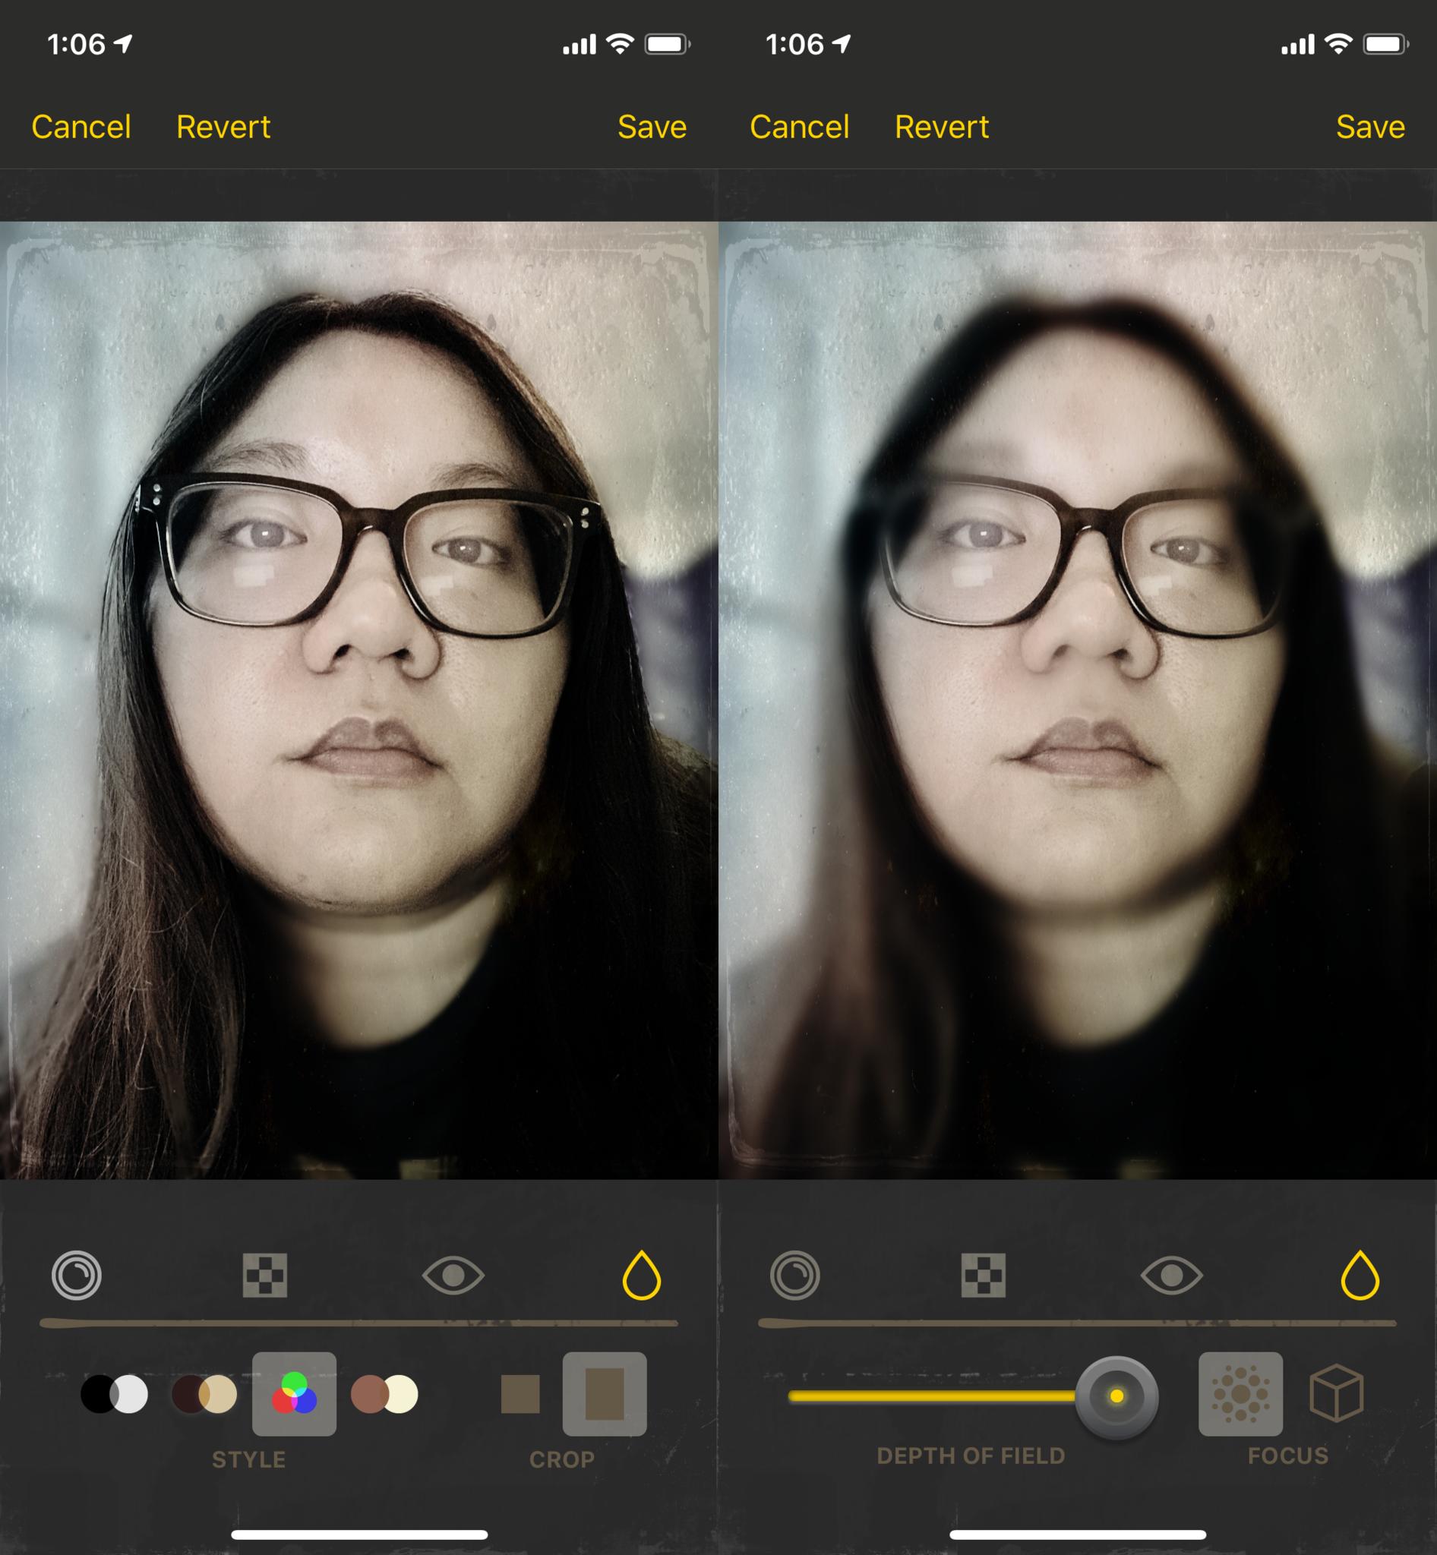Tap the left screen 1:06 clock

(x=75, y=44)
